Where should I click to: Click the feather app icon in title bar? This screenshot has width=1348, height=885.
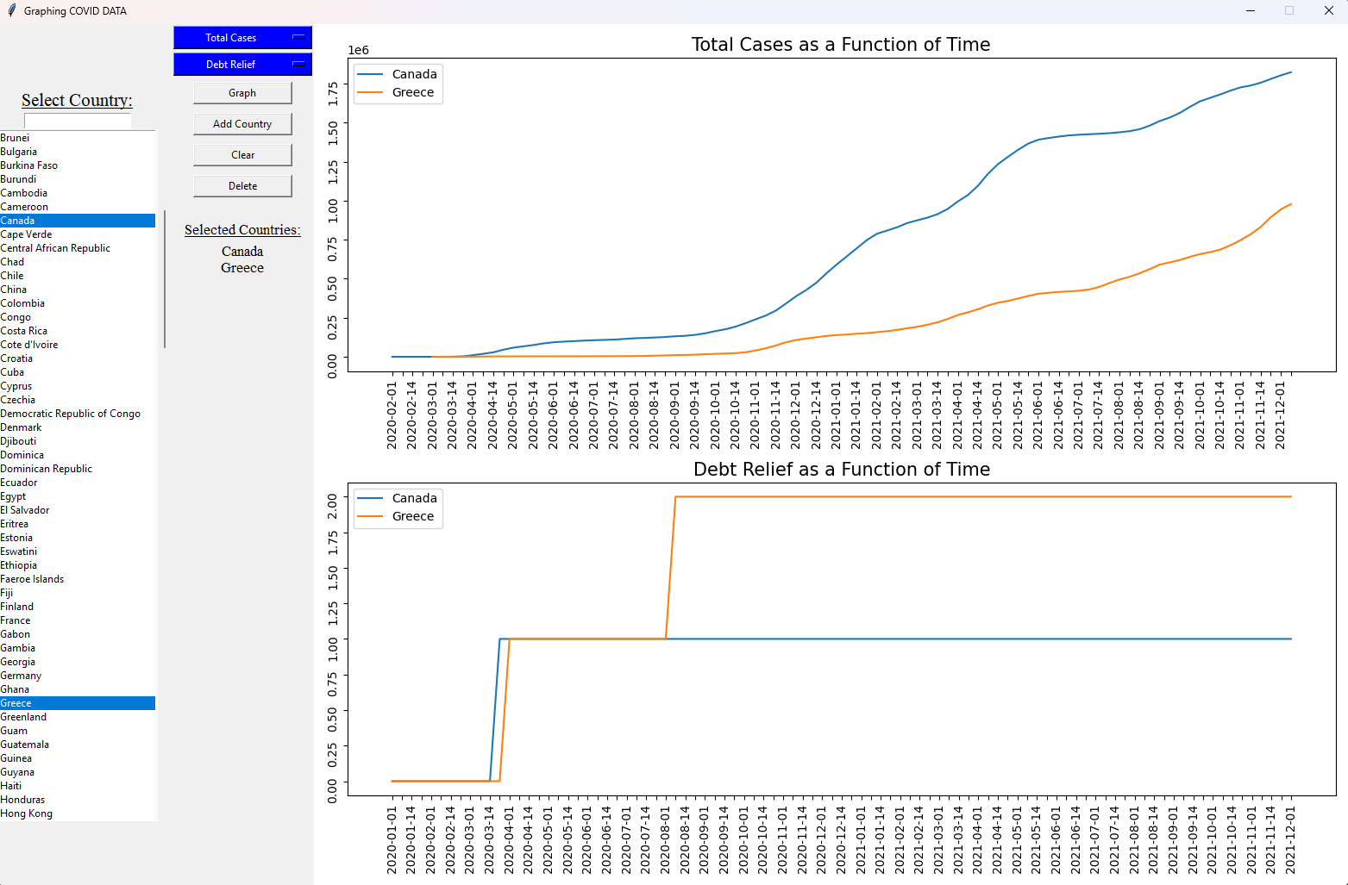(x=11, y=11)
